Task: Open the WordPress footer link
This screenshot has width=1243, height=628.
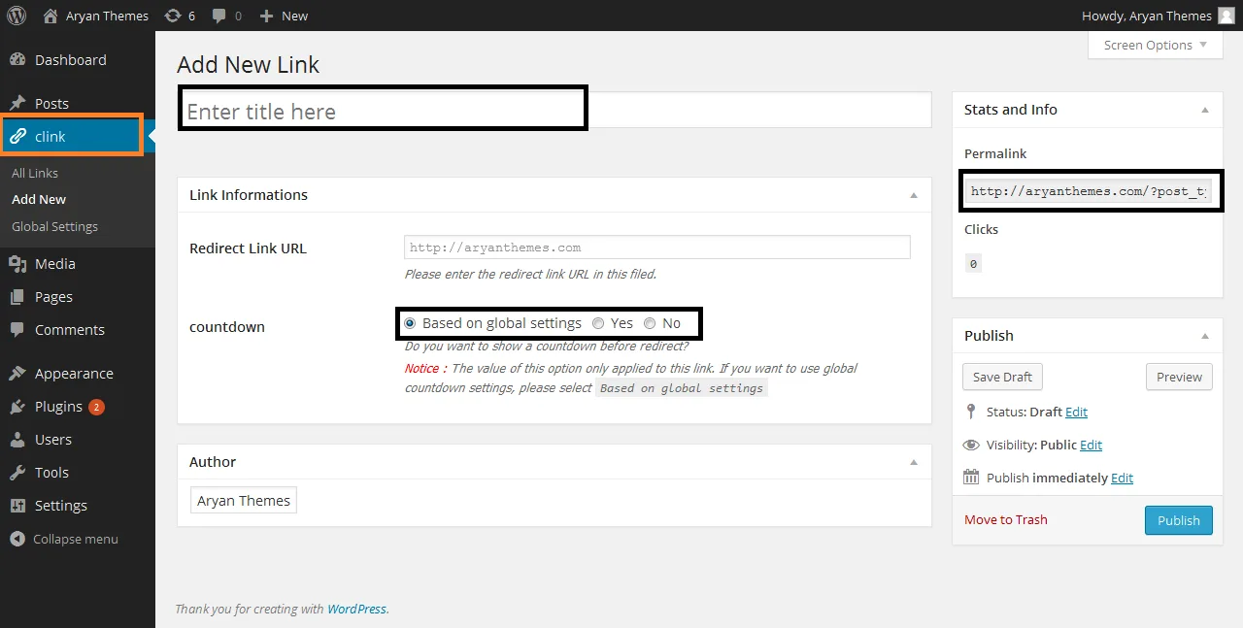Action: coord(356,609)
